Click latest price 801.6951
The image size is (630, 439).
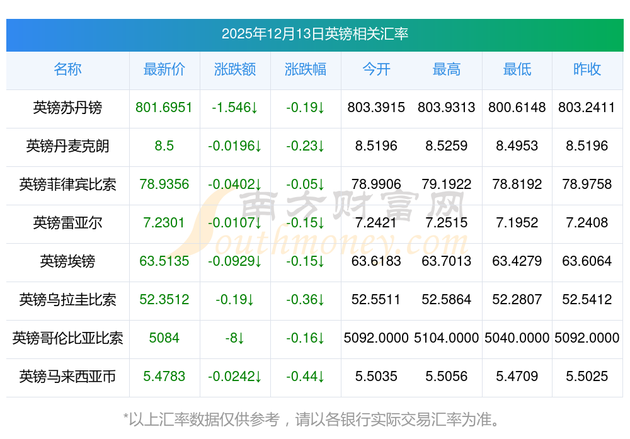click(164, 108)
